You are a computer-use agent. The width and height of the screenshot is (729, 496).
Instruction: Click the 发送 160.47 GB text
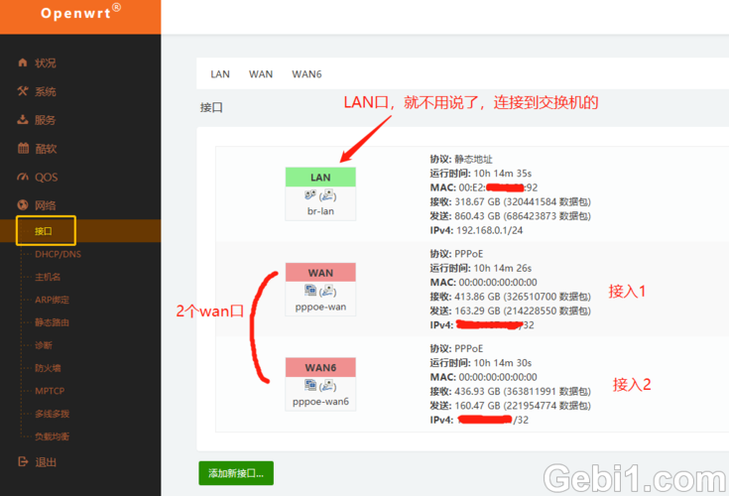click(x=510, y=406)
